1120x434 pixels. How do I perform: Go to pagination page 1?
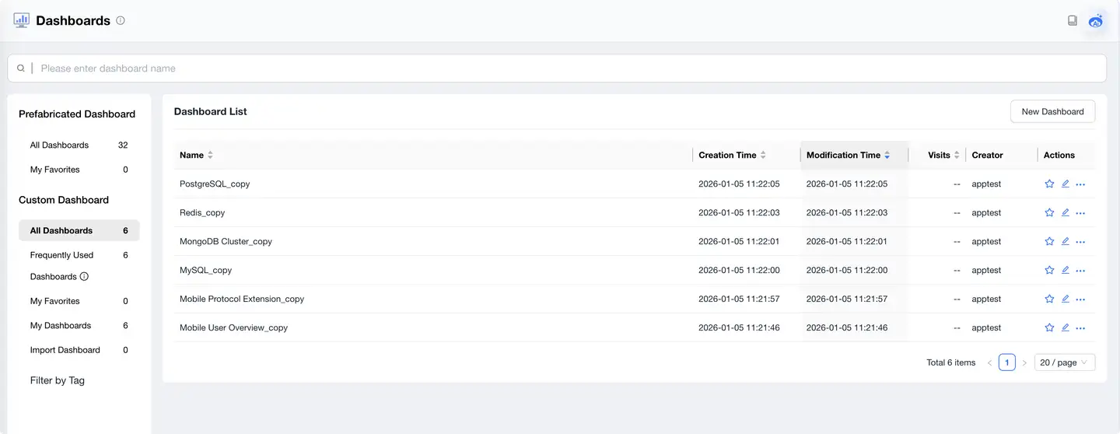(1006, 362)
